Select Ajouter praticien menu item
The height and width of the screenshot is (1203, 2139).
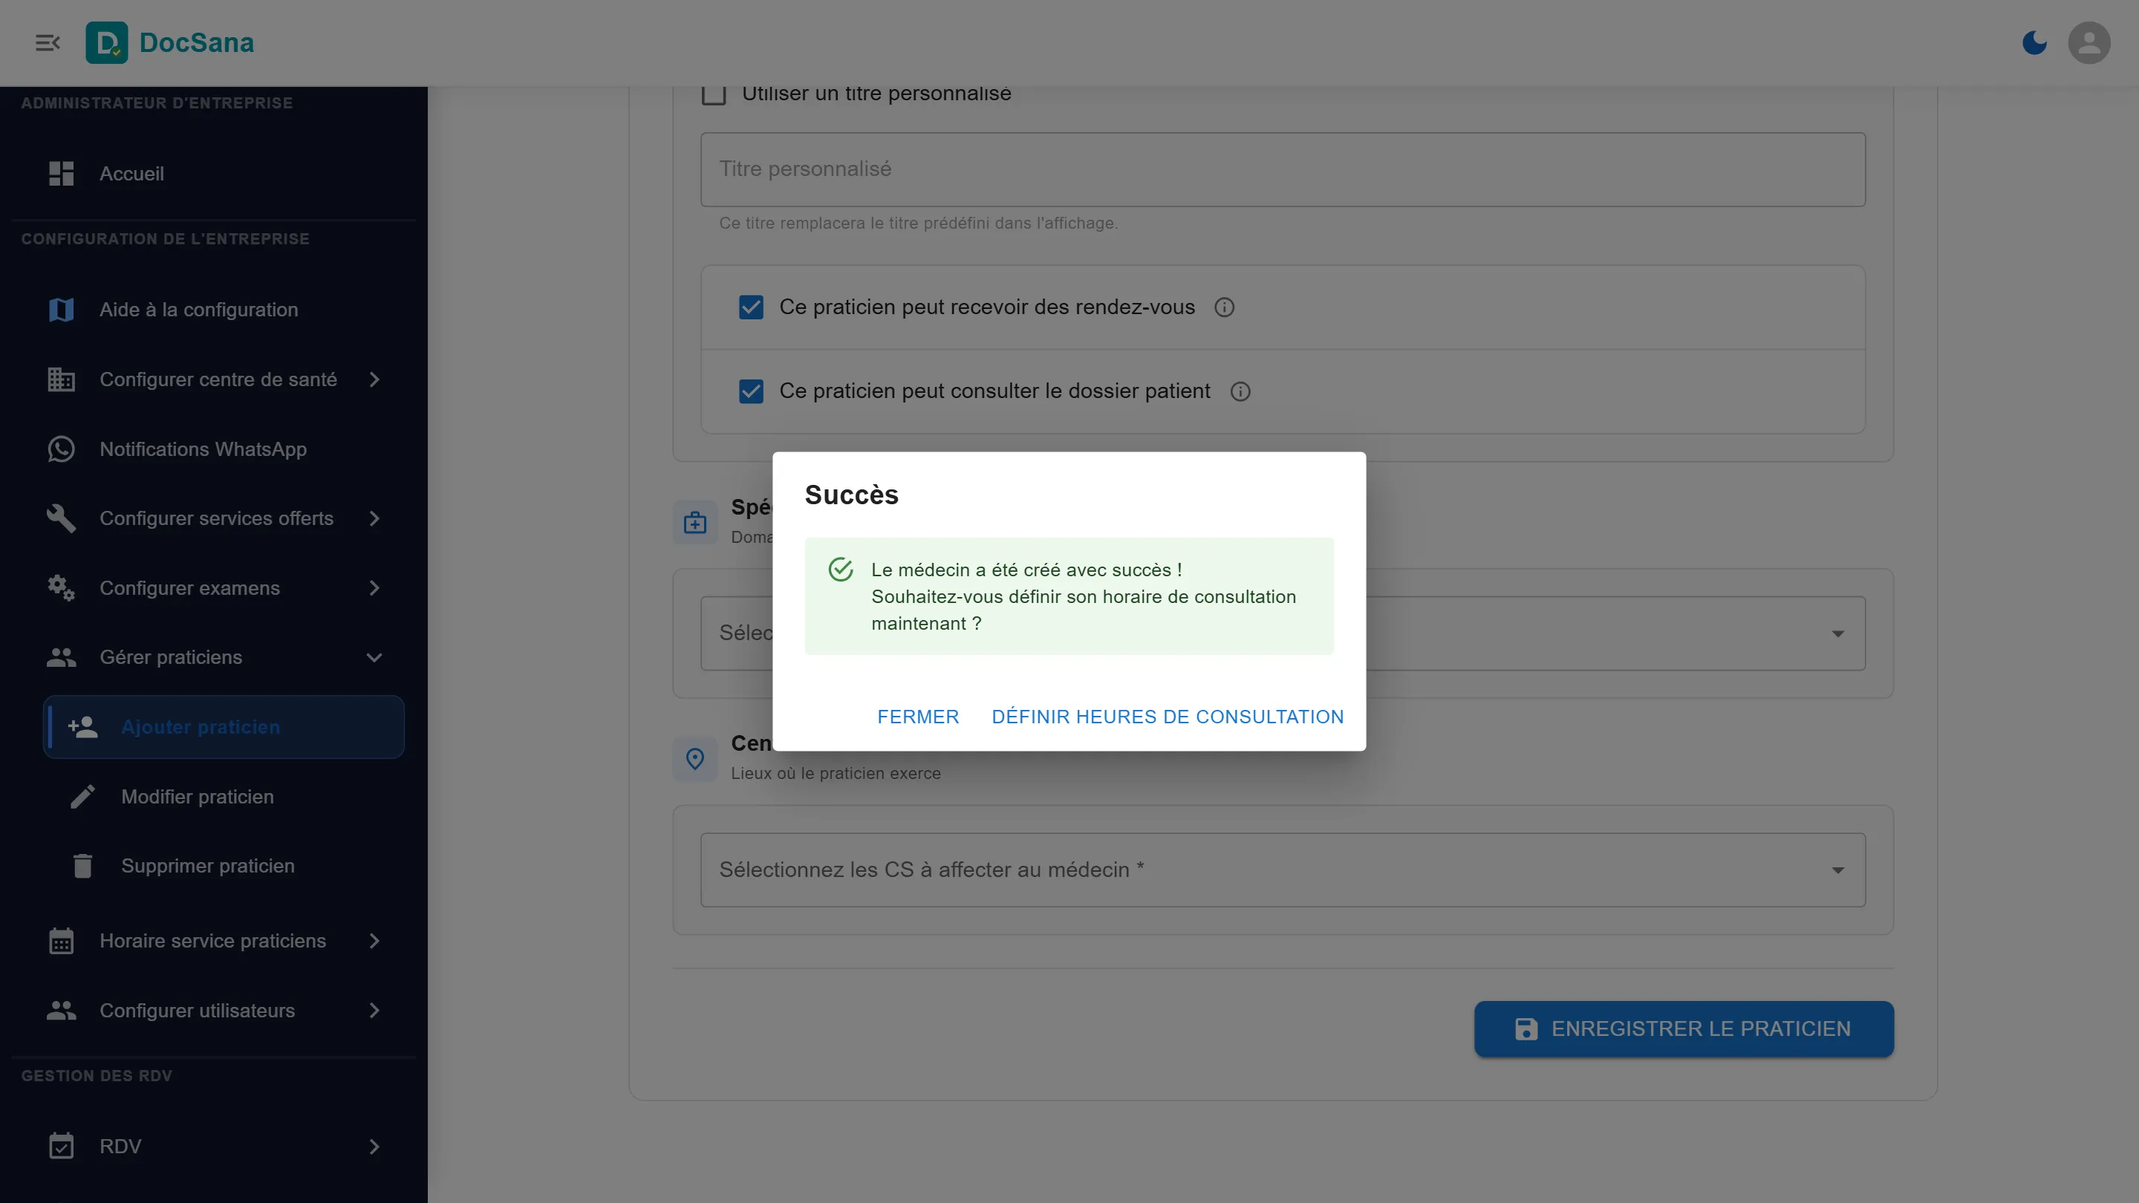[x=224, y=727]
